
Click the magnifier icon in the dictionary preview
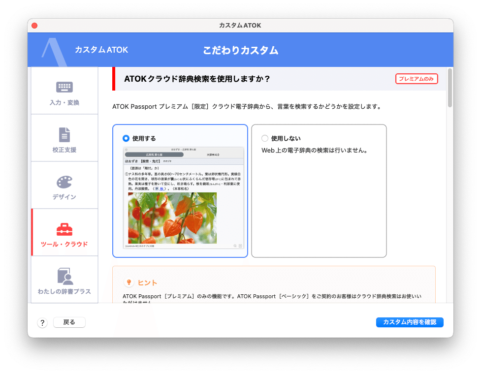pos(234,245)
